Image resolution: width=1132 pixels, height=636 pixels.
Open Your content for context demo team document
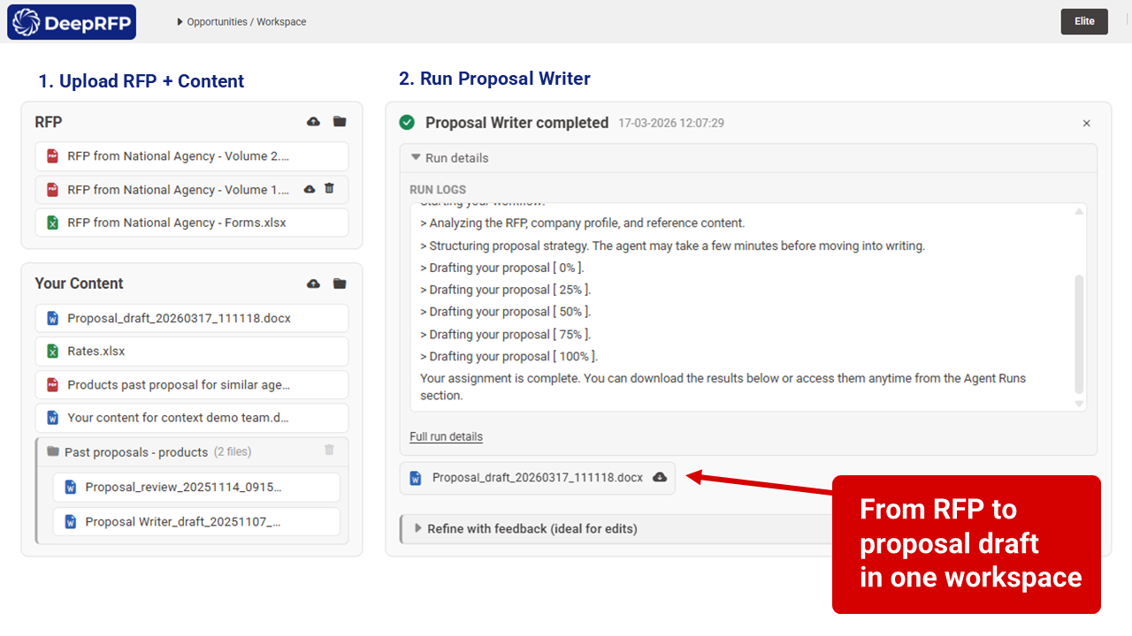(x=192, y=418)
